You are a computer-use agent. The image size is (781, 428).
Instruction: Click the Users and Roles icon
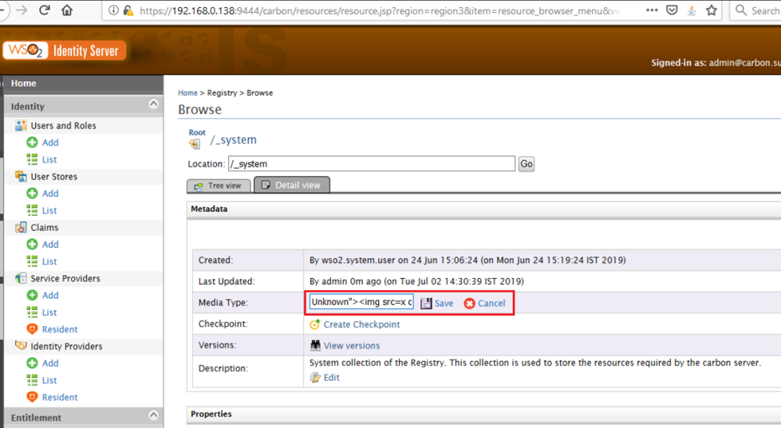(x=21, y=125)
